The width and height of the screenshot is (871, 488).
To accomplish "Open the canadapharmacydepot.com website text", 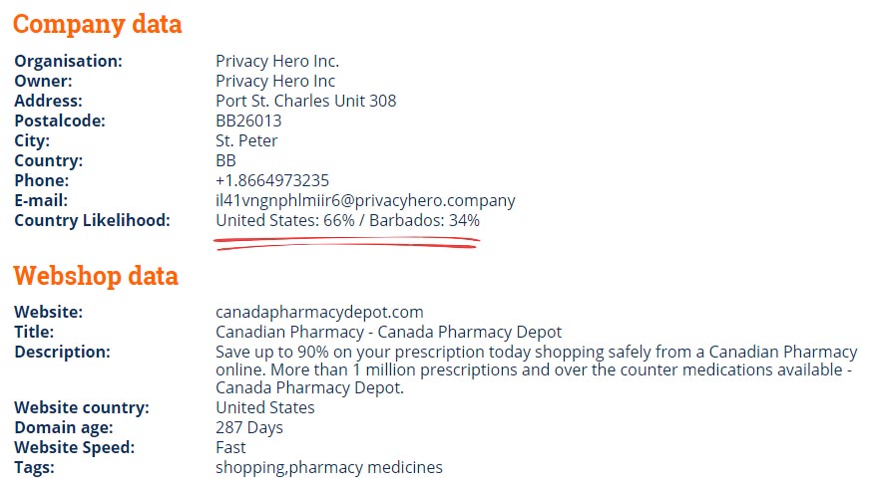I will point(319,312).
